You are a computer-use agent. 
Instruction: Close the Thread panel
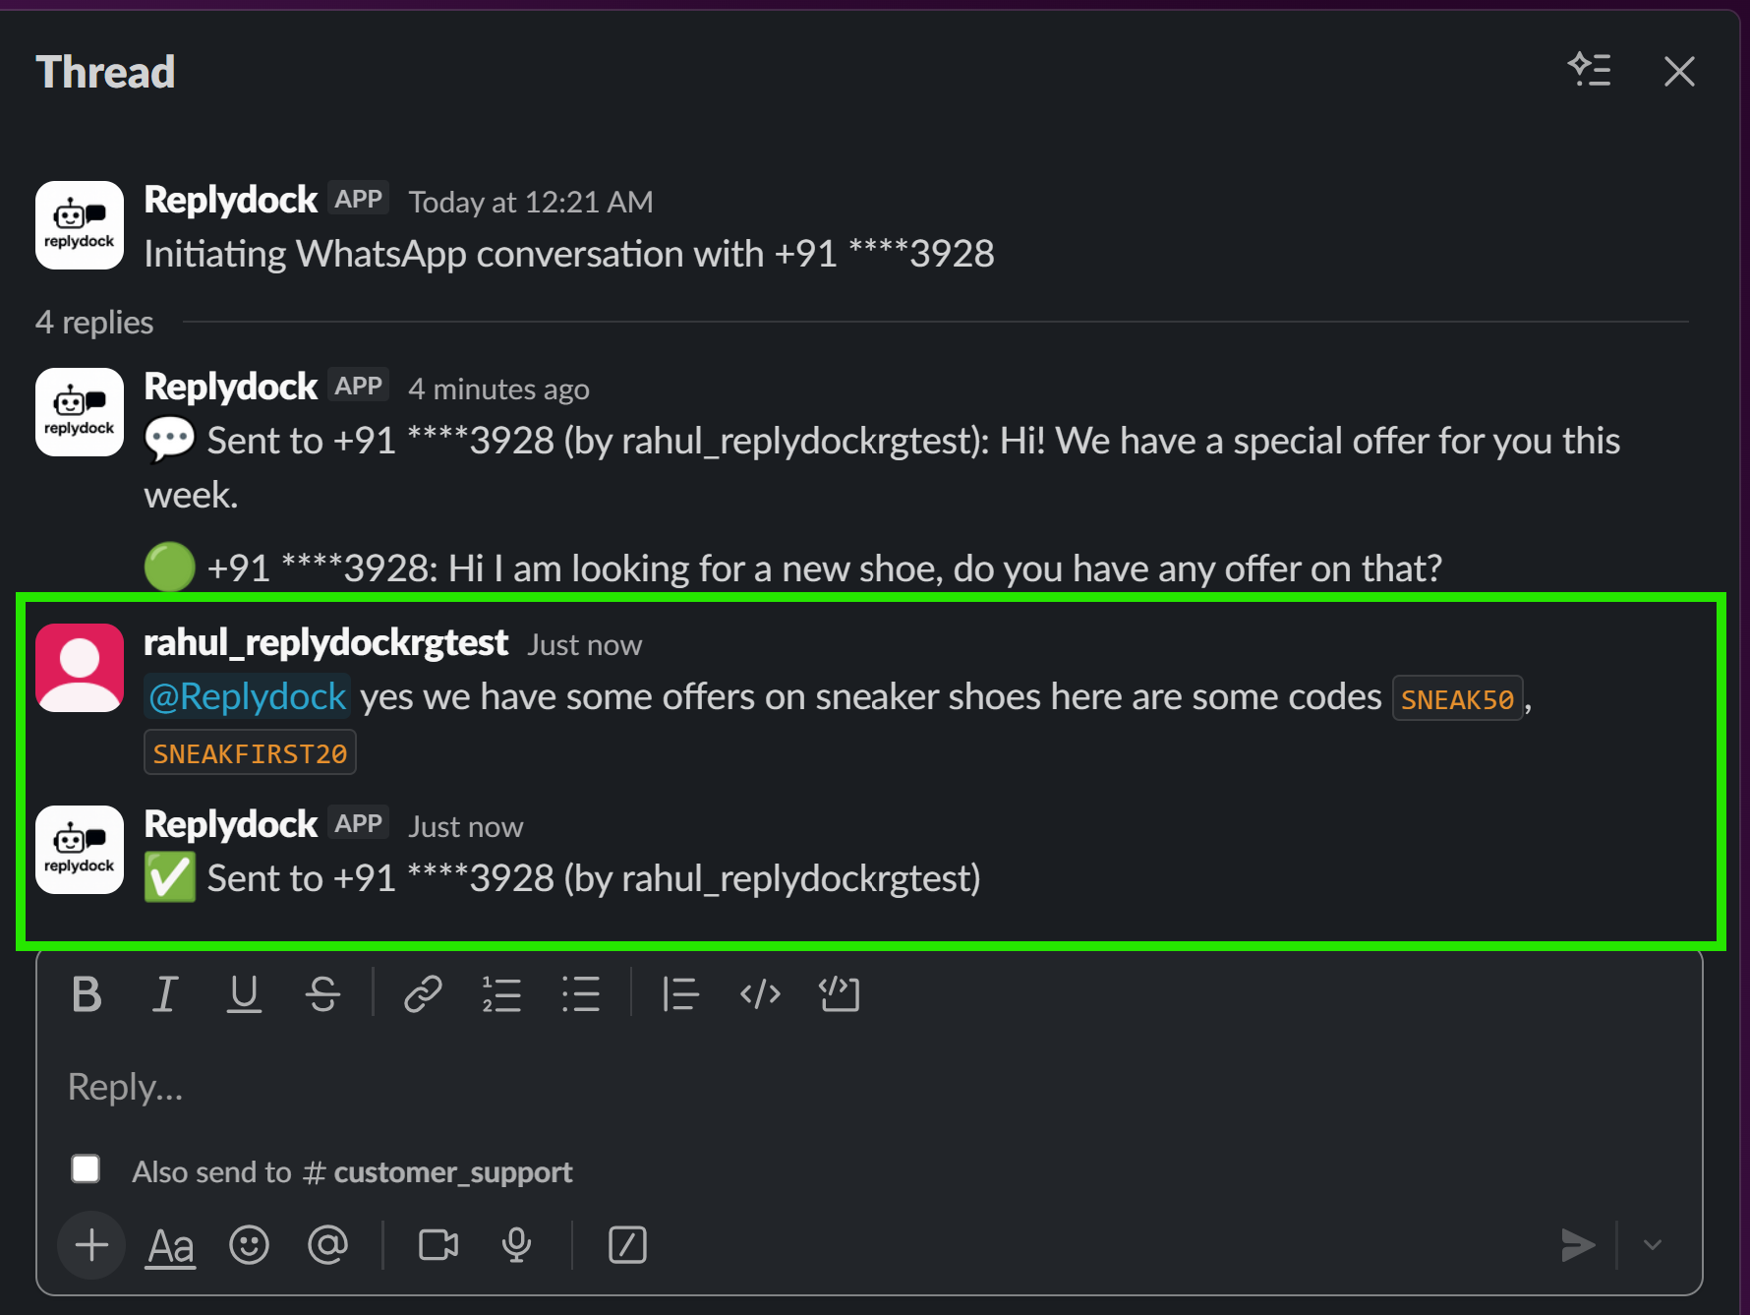pos(1679,71)
